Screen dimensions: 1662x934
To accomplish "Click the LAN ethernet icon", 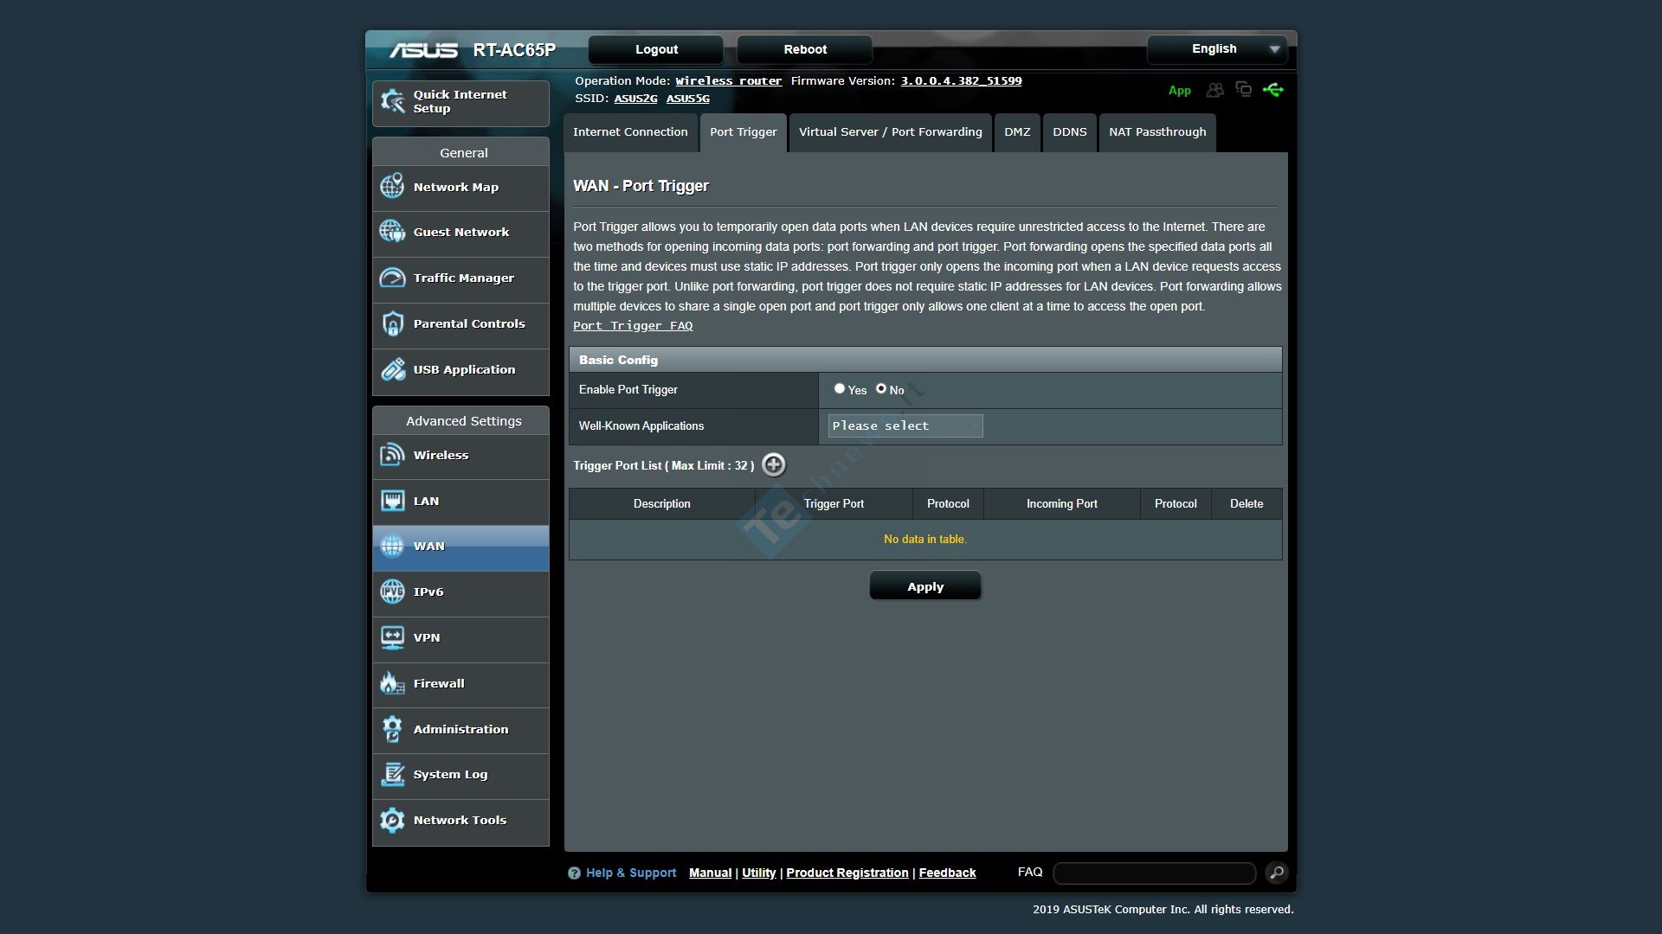I will tap(392, 501).
